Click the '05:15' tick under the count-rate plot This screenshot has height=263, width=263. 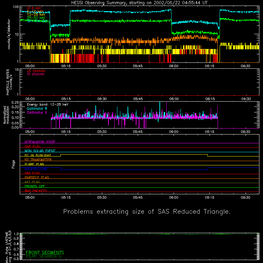(66, 66)
